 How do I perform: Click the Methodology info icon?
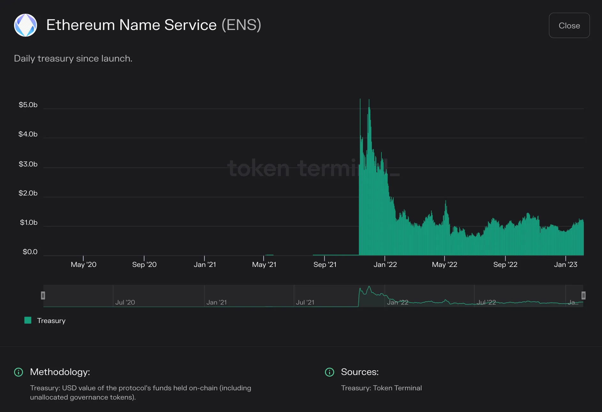19,372
